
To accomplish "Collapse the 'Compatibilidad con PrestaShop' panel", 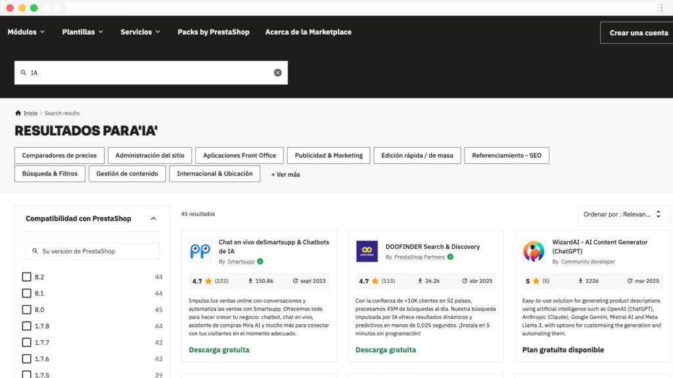I will pyautogui.click(x=155, y=219).
